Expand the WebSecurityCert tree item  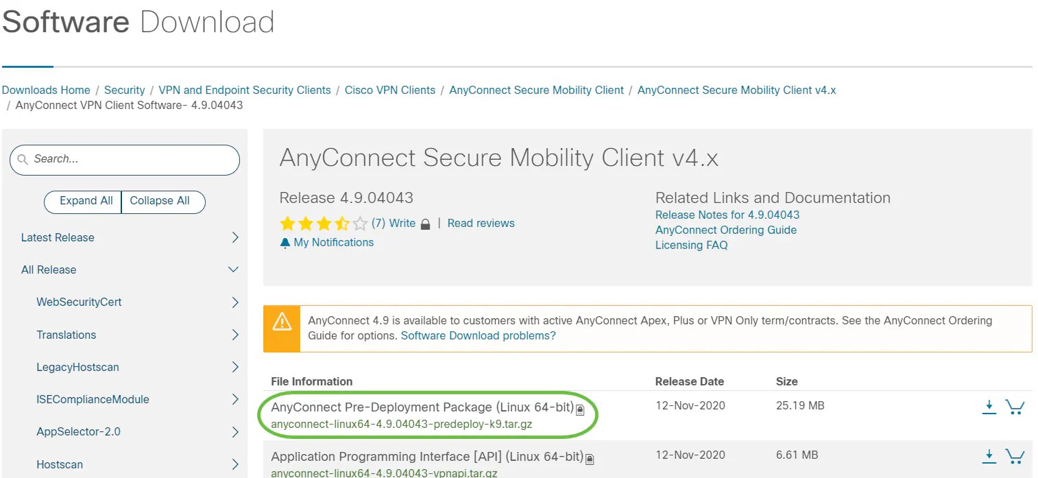pos(235,302)
